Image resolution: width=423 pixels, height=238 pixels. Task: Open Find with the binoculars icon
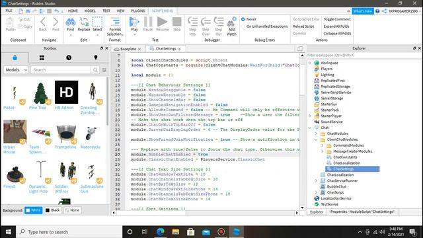pos(71,22)
